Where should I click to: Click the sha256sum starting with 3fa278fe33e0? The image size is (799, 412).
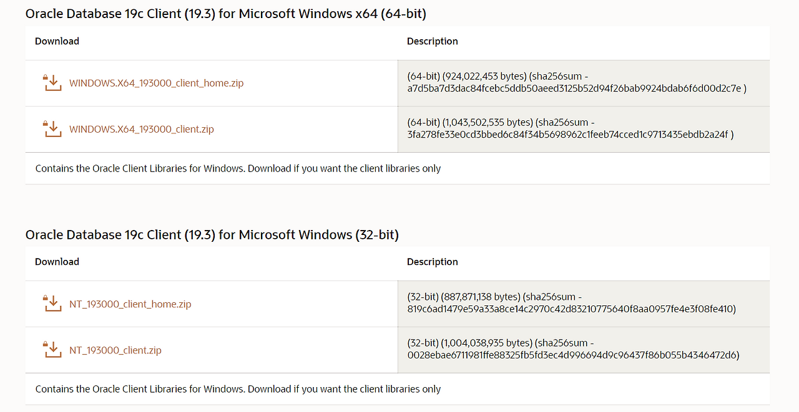[567, 135]
